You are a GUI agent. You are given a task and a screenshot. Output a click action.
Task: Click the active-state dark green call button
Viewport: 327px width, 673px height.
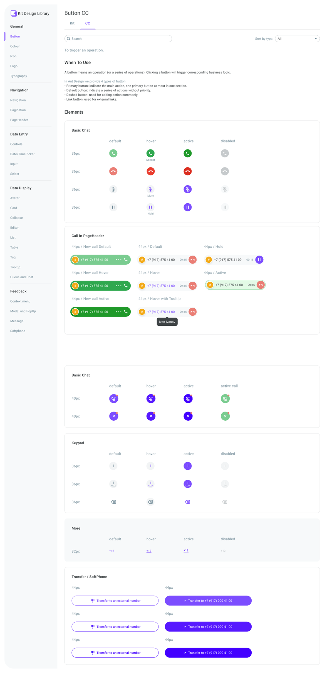[188, 153]
